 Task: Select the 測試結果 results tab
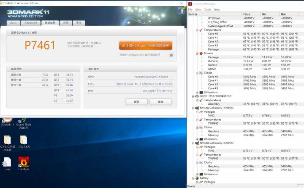point(50,23)
